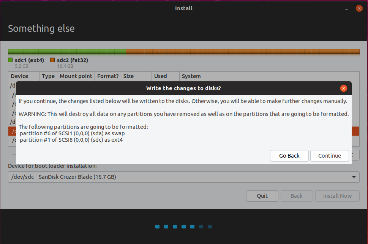Click the orange sdc2 (fat32) legend swatch
This screenshot has width=368, height=244.
[52, 60]
